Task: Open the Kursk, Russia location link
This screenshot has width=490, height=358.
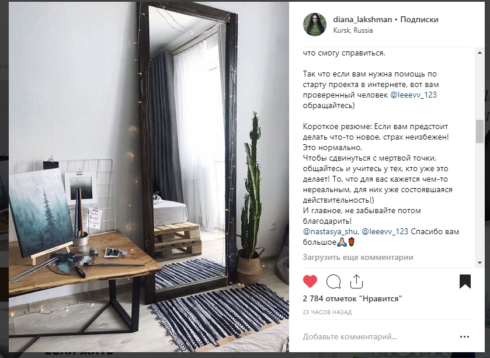Action: pos(353,30)
